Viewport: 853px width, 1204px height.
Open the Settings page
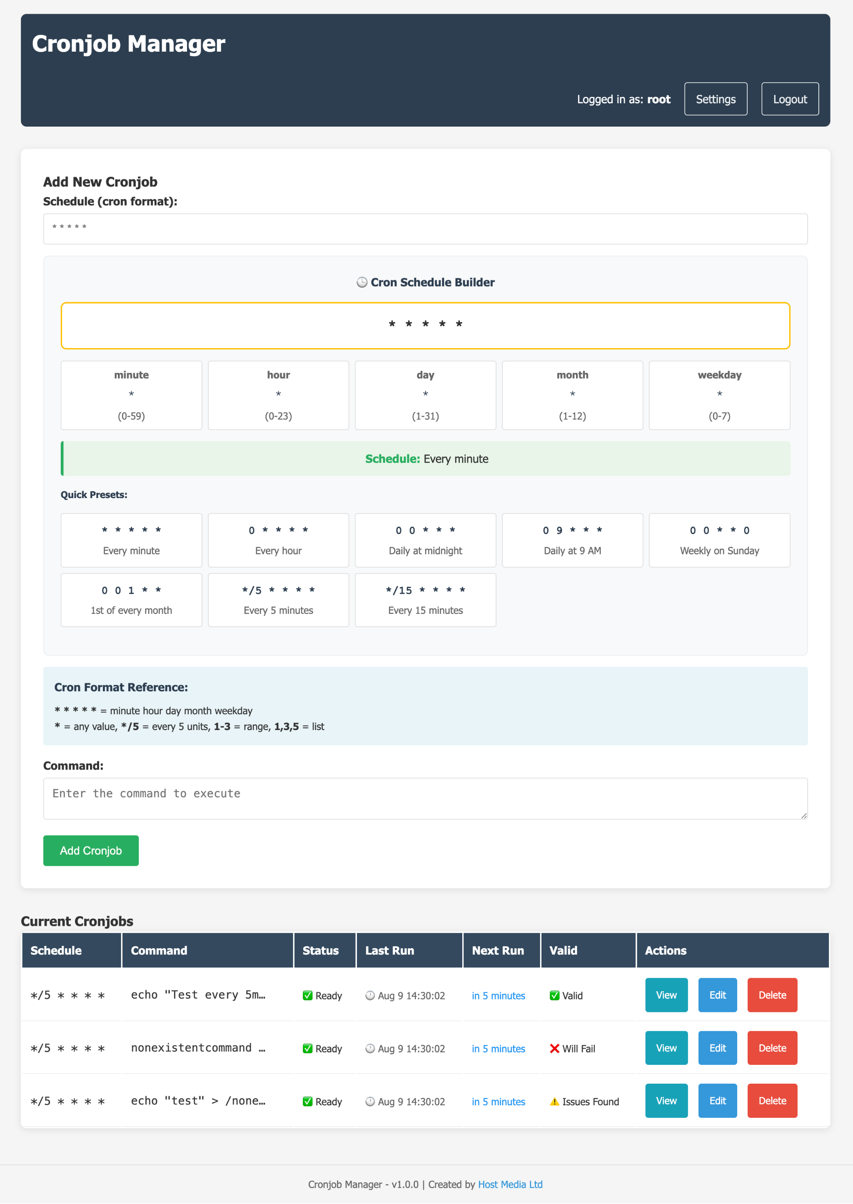pyautogui.click(x=716, y=99)
